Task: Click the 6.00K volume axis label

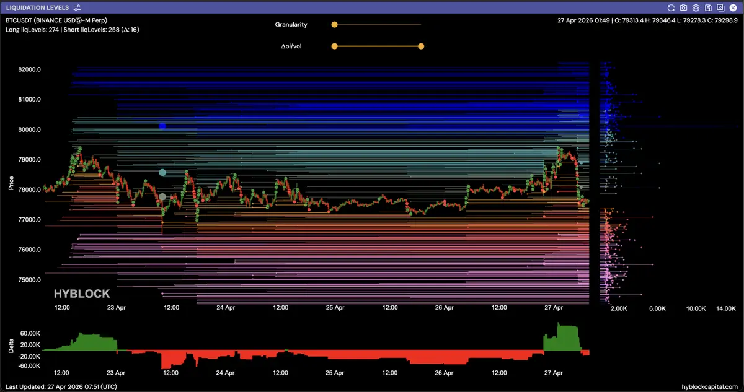Action: [x=657, y=308]
